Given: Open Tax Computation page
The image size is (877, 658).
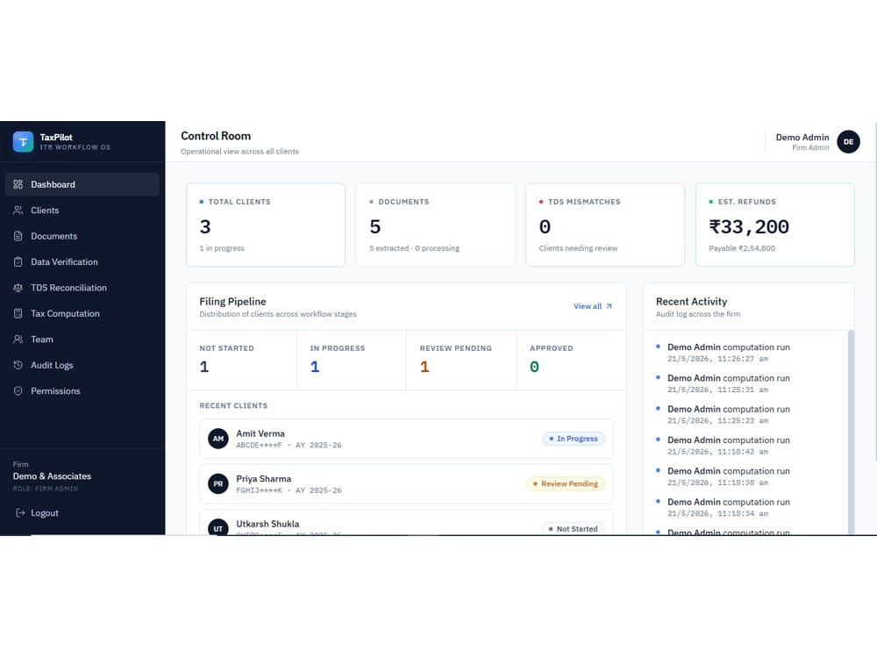Looking at the screenshot, I should click(82, 313).
